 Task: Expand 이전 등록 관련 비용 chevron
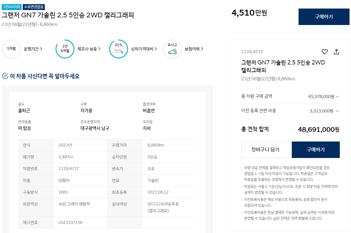pos(337,111)
